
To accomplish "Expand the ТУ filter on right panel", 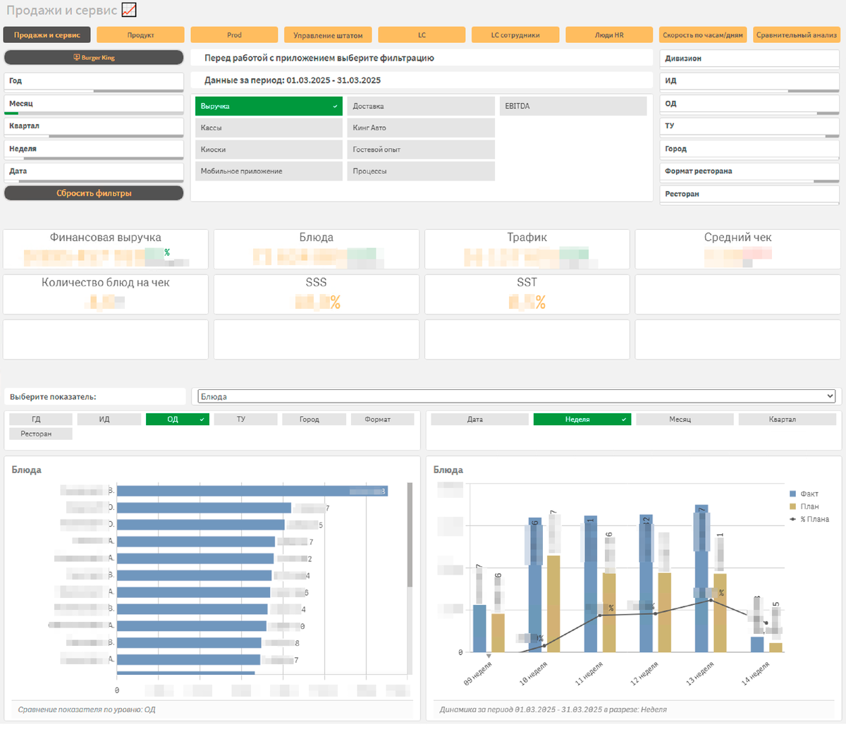I will pos(749,126).
